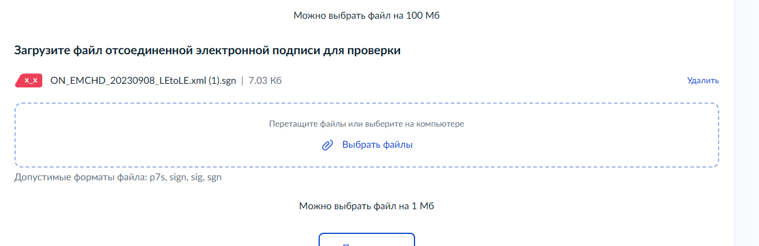This screenshot has width=759, height=246.
Task: Click the light gray right side panel
Action: tap(746, 123)
